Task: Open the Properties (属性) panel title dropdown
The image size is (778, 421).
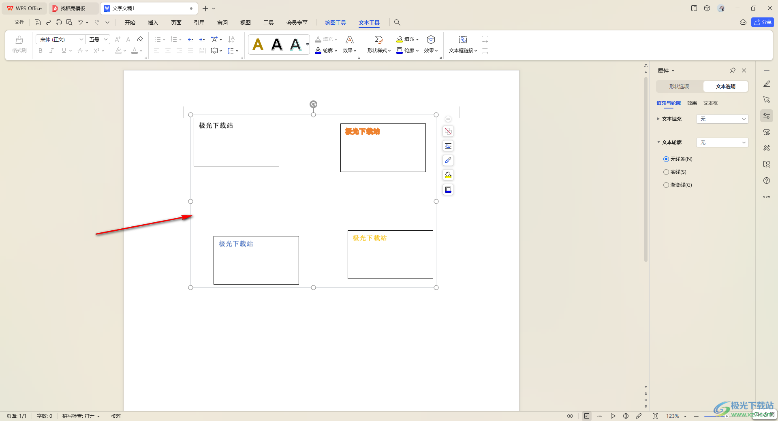Action: [666, 71]
